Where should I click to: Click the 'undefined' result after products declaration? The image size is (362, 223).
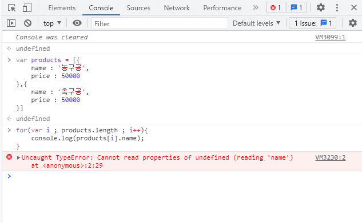(x=33, y=119)
